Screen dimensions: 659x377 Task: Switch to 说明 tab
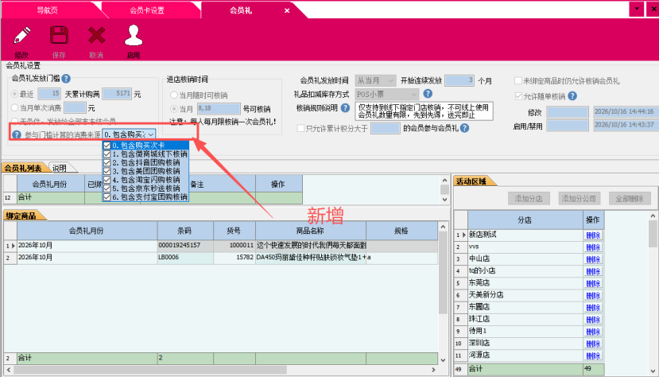click(x=60, y=168)
